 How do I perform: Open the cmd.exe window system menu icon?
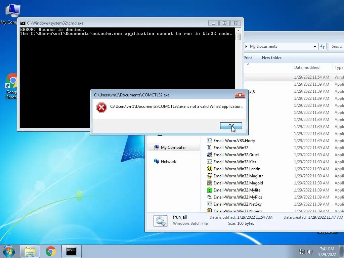[23, 23]
